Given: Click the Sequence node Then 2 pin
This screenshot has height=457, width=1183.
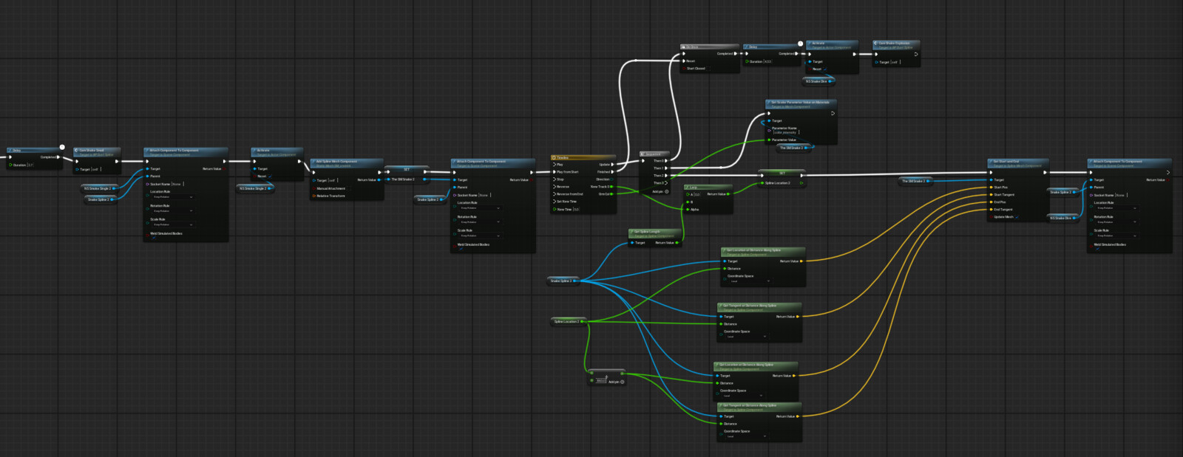Looking at the screenshot, I should tap(666, 176).
